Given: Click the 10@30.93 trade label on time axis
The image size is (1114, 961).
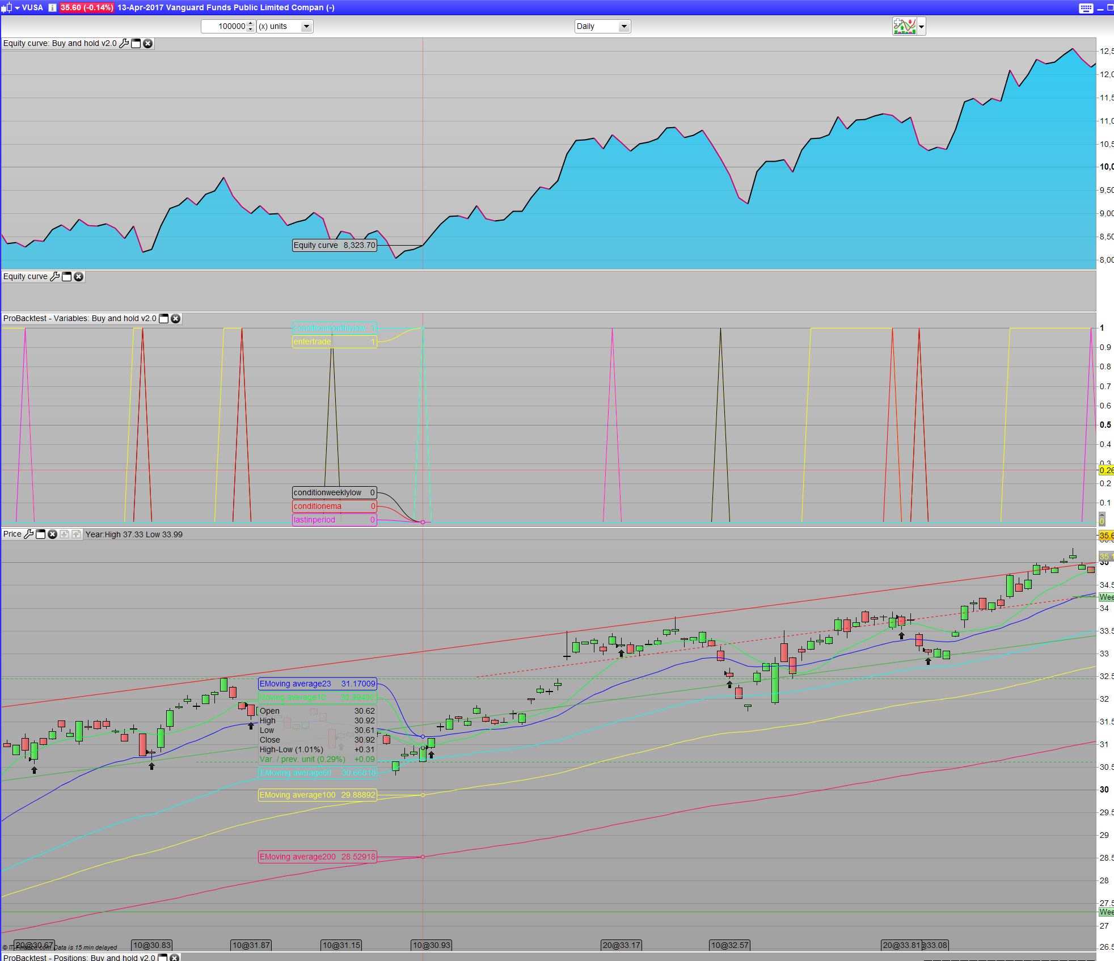Looking at the screenshot, I should coord(432,945).
